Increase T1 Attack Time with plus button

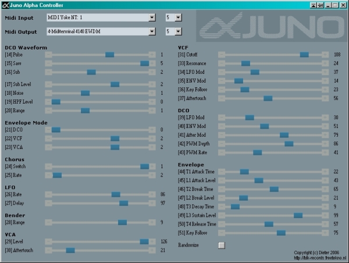(325, 172)
